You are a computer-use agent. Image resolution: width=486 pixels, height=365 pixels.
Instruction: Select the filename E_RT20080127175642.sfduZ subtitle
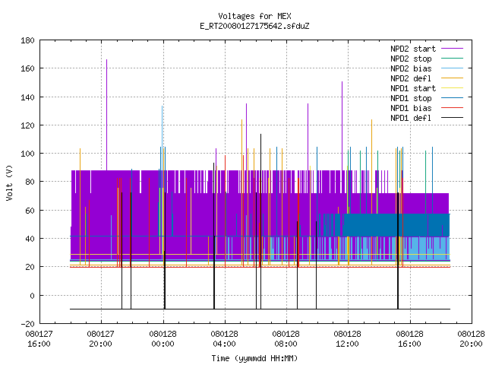254,26
